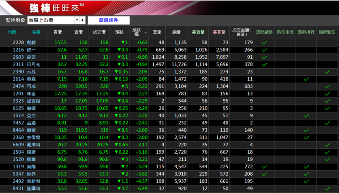Click the 篩選條件 button
The height and width of the screenshot is (193, 339).
point(109,20)
